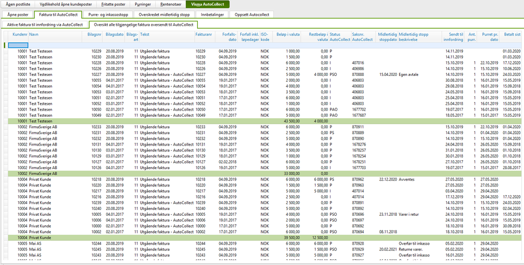524x265 pixels.
Task: Click the Ant. purr. column header
Action: (x=470, y=37)
